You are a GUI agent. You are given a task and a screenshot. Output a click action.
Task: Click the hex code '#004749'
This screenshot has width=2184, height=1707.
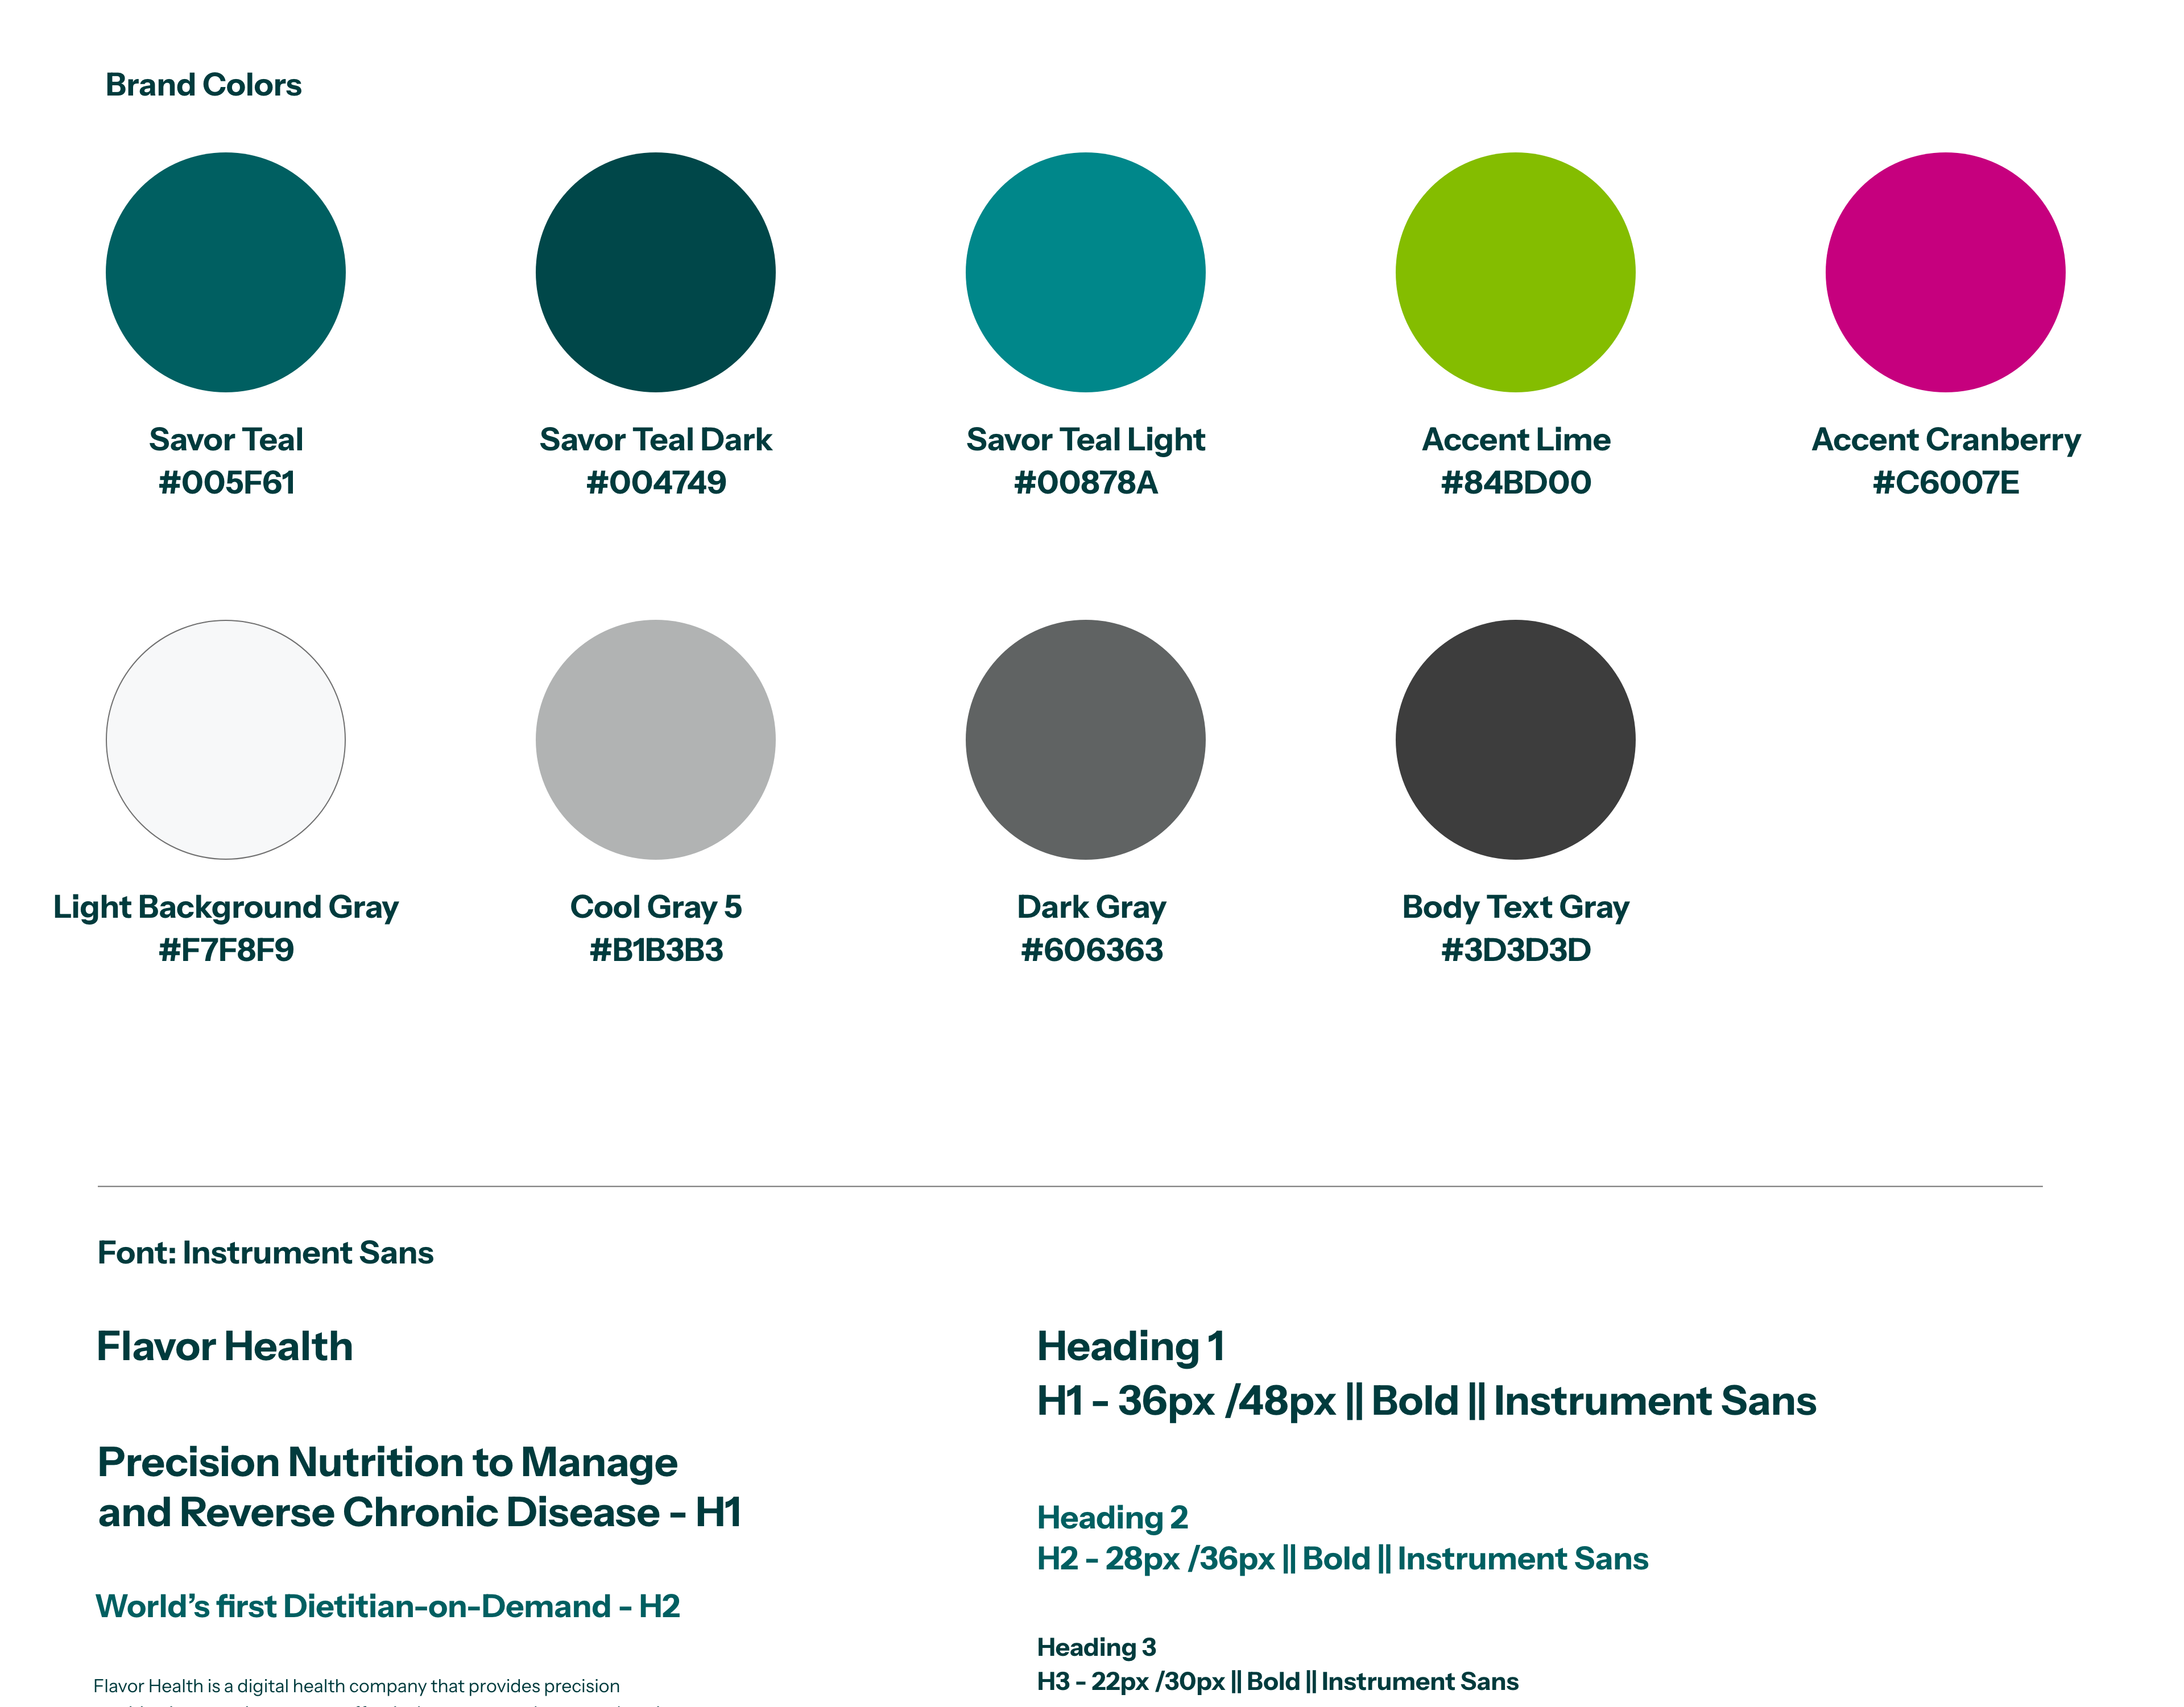(657, 483)
